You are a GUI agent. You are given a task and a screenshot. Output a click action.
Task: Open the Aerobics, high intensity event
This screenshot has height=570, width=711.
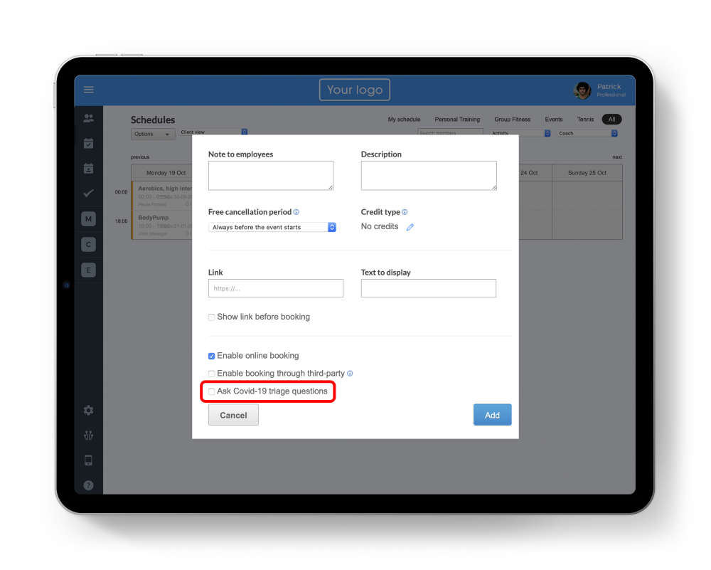[x=162, y=196]
